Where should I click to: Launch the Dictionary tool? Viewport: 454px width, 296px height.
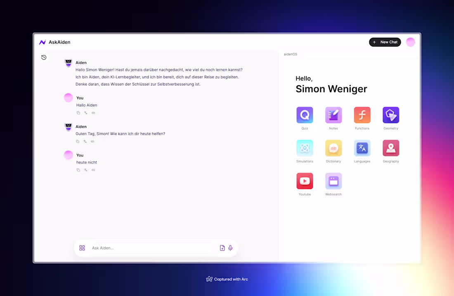(x=333, y=148)
